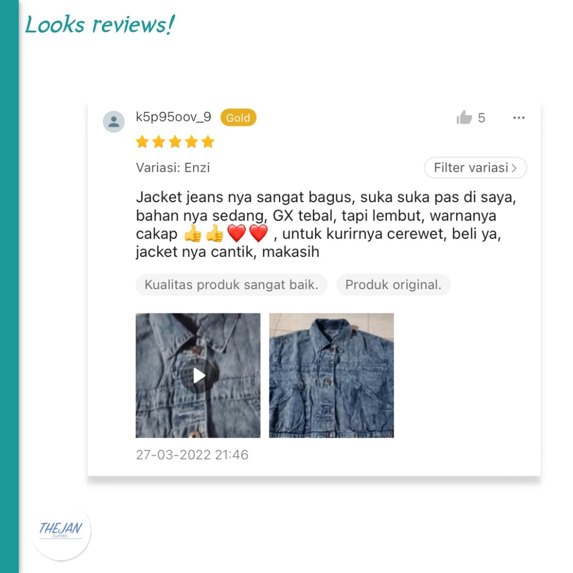Viewport: 573px width, 573px height.
Task: Click the THEJAN Clothes logo
Action: tap(60, 530)
